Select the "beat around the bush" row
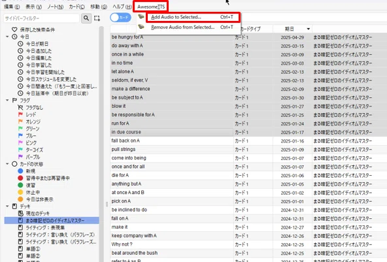 coord(248,253)
